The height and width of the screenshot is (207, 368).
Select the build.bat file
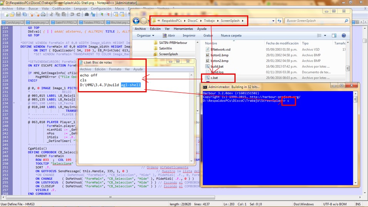214,67
